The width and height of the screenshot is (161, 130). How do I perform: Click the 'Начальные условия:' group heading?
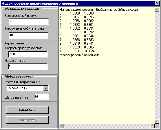(22, 9)
